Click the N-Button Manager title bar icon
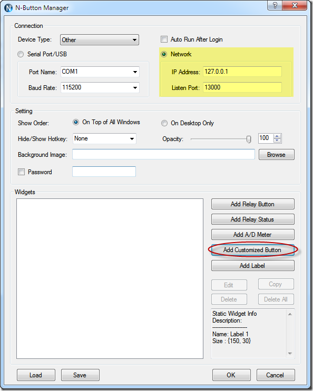The image size is (313, 391). pos(8,8)
